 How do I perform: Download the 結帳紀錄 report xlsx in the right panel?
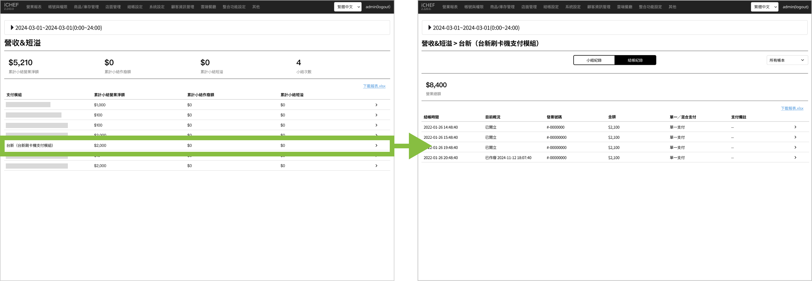coord(792,108)
